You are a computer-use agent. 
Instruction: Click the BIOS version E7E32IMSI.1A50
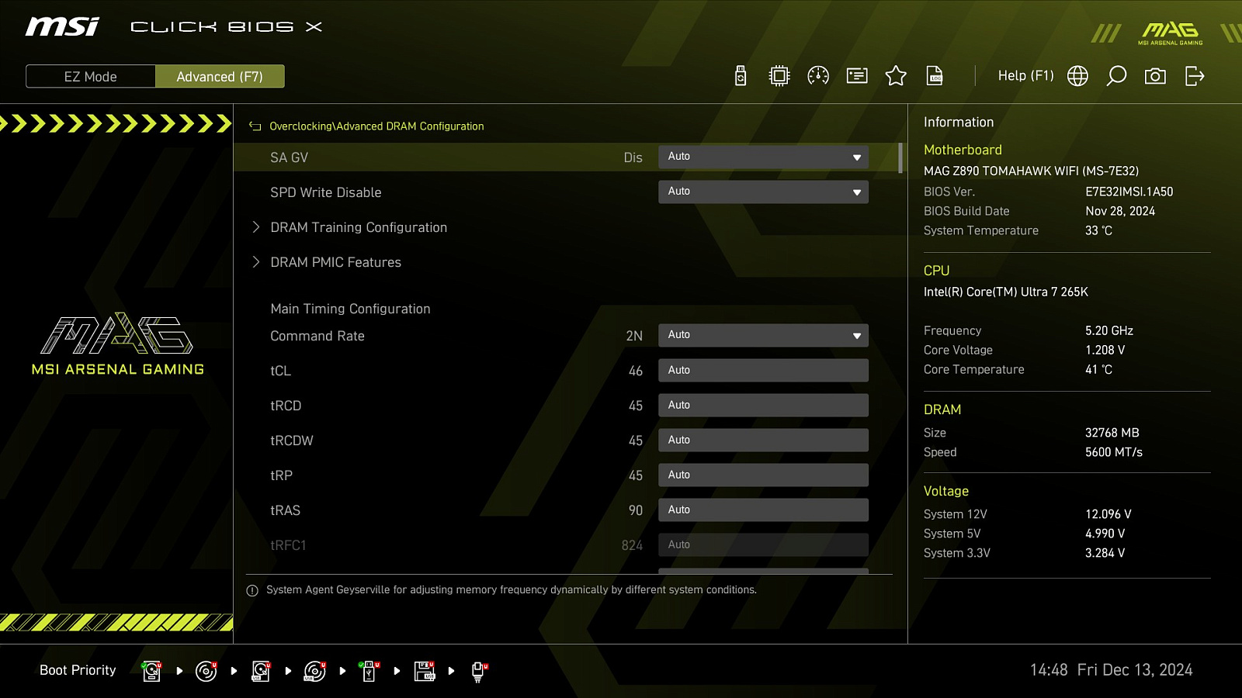pyautogui.click(x=1129, y=192)
